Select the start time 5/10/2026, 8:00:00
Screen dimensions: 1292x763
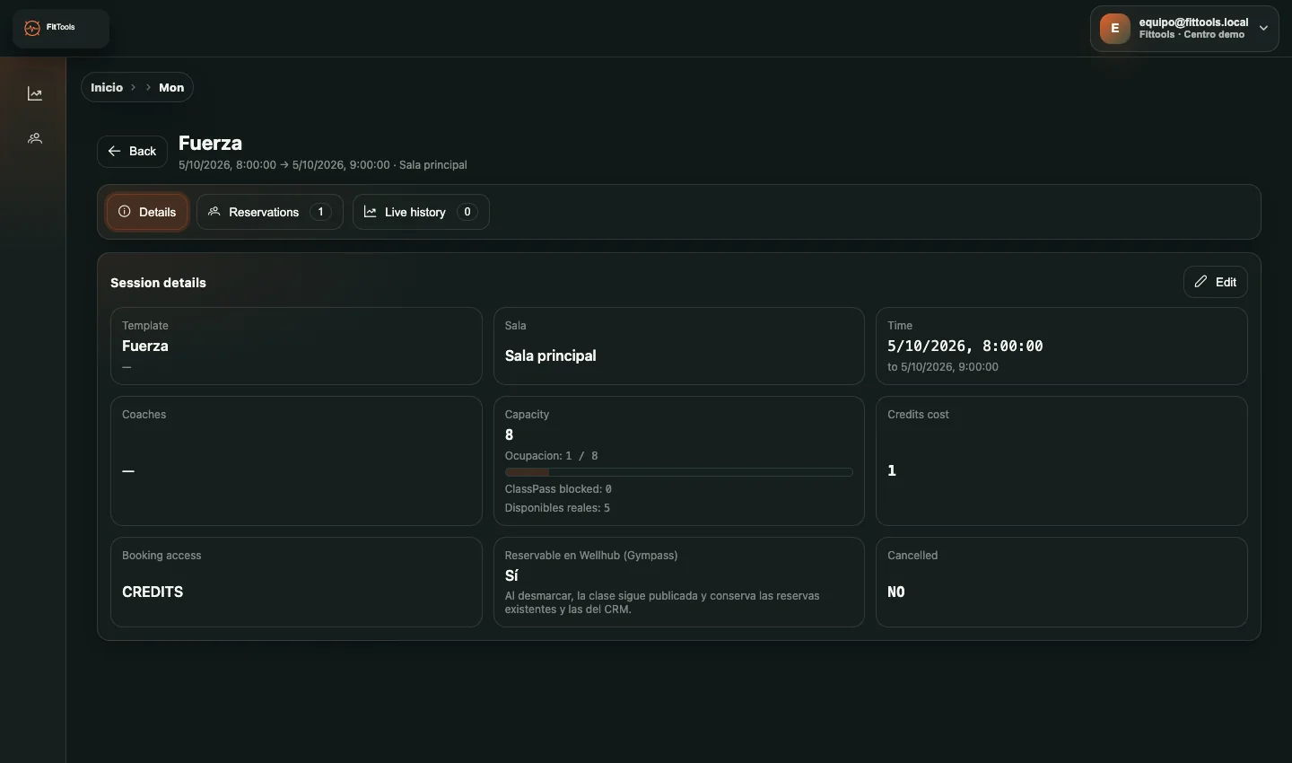tap(965, 346)
